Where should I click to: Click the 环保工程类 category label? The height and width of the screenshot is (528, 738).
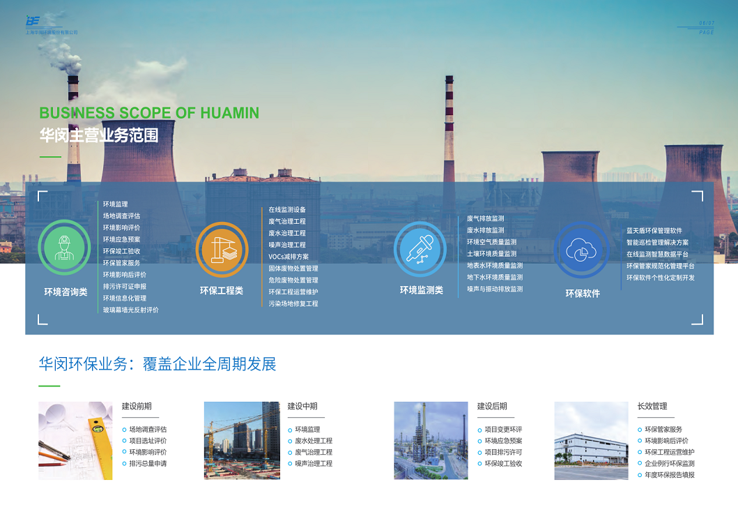click(222, 291)
